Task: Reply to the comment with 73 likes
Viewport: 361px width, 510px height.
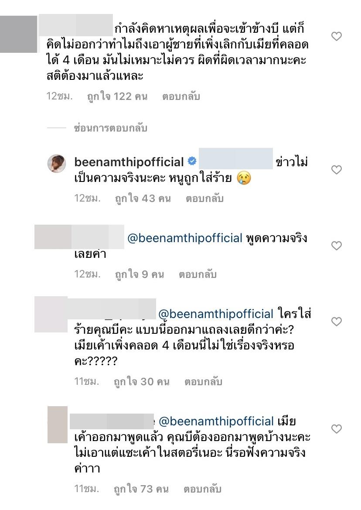Action: pos(202,489)
